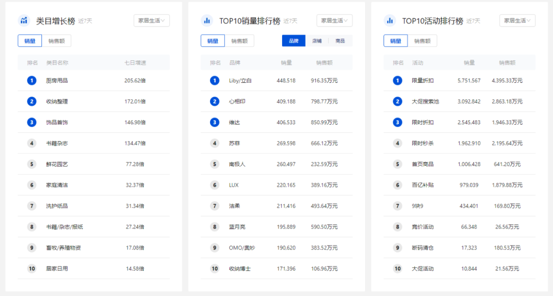Open 家居生活 dropdown in TOP10活动排行榜 panel
Screen dimensions: 553x296
coord(517,20)
